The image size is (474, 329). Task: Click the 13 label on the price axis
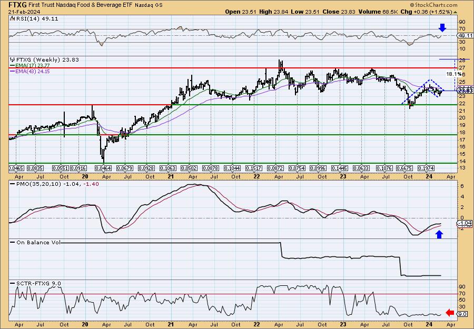462,168
